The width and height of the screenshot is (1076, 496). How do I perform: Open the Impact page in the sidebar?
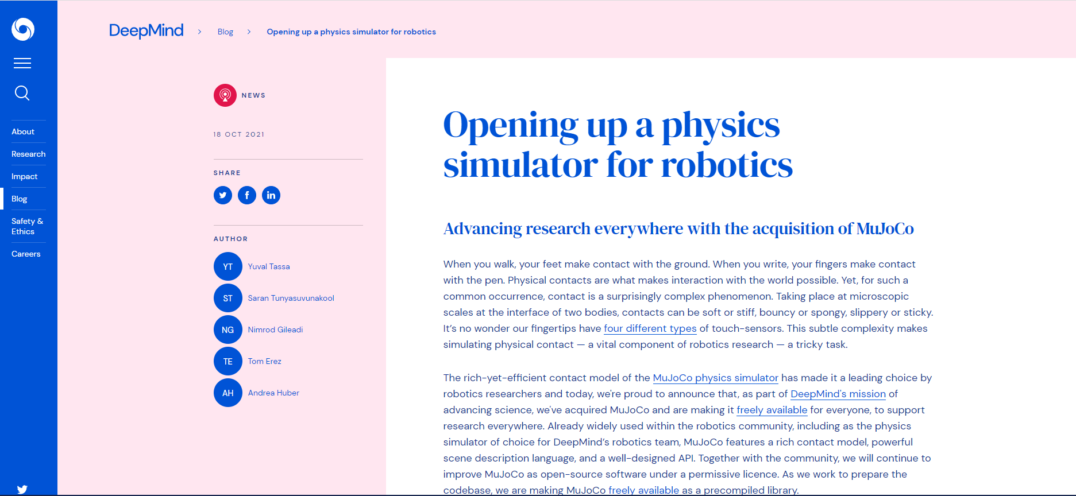pos(25,176)
